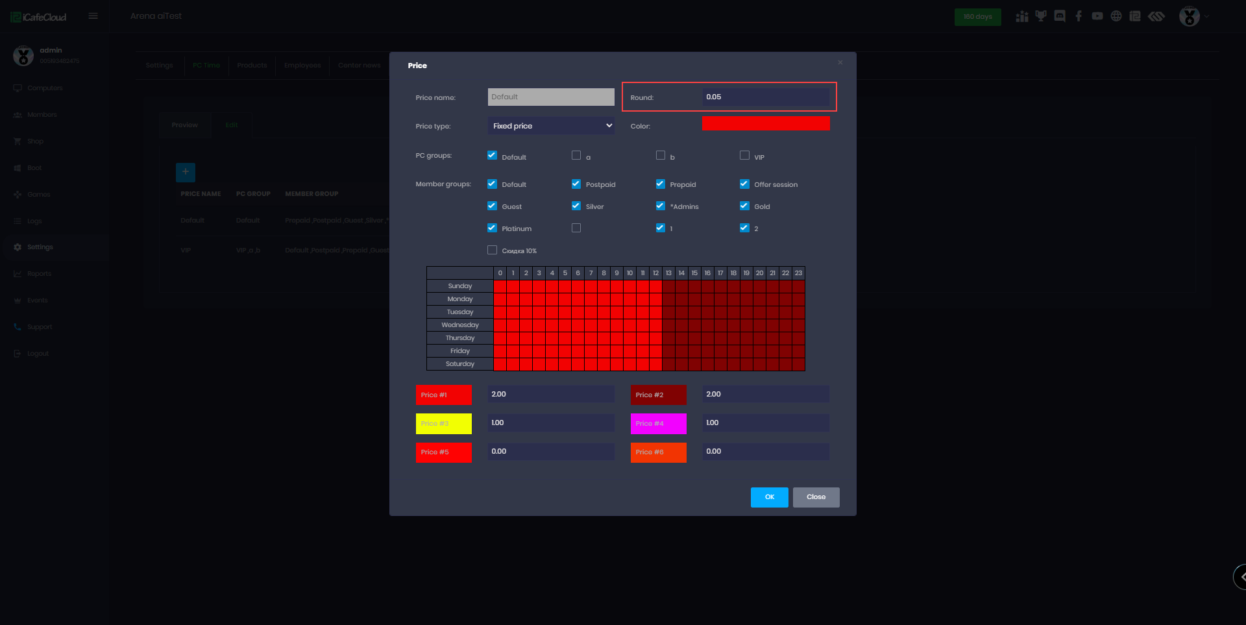Open the YouTube icon in header

[x=1097, y=16]
